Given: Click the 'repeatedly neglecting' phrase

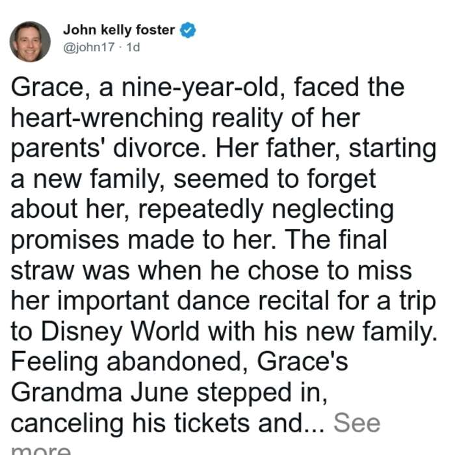Looking at the screenshot, I should point(266,209).
